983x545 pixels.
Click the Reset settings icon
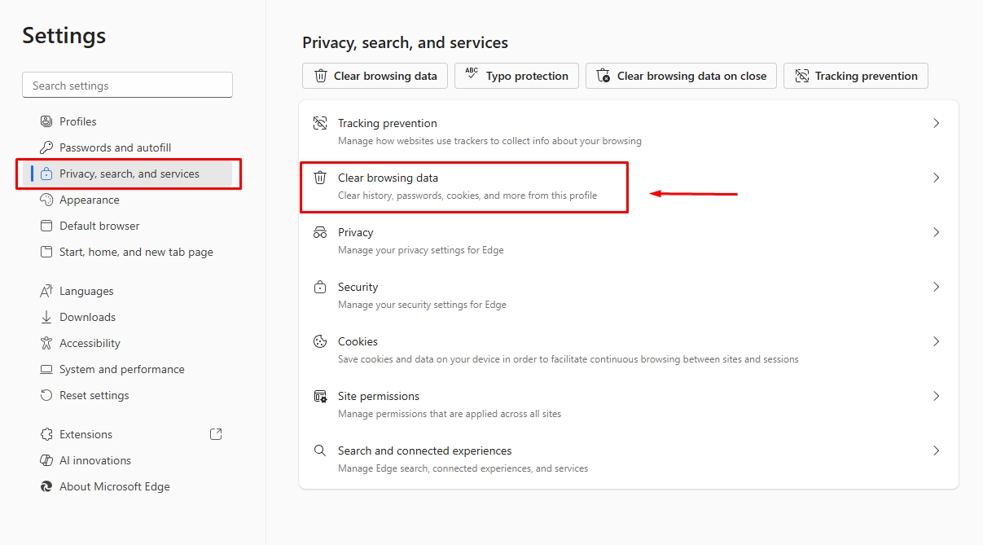tap(45, 395)
